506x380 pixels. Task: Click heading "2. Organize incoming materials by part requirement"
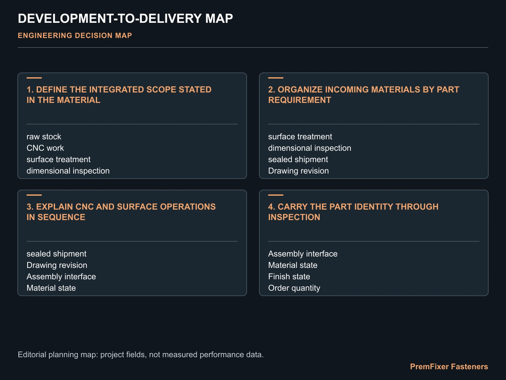(x=364, y=95)
